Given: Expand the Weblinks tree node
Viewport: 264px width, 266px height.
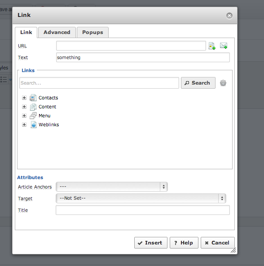Looking at the screenshot, I should pyautogui.click(x=24, y=124).
